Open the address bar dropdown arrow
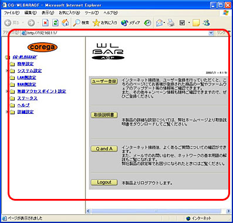 coord(211,33)
